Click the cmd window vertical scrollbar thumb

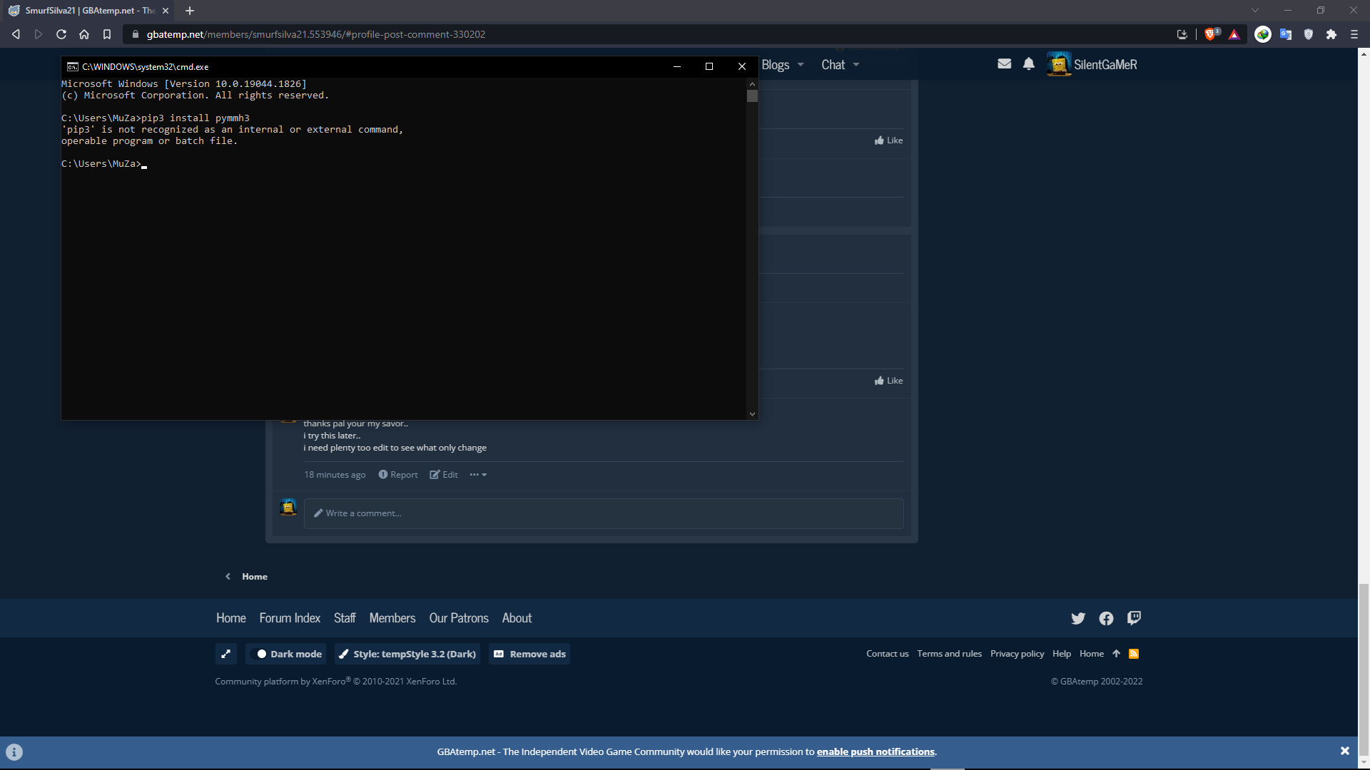coord(752,96)
